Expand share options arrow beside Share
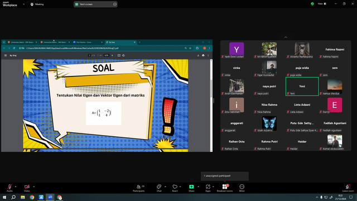This screenshot has width=357, height=201. (x=198, y=186)
